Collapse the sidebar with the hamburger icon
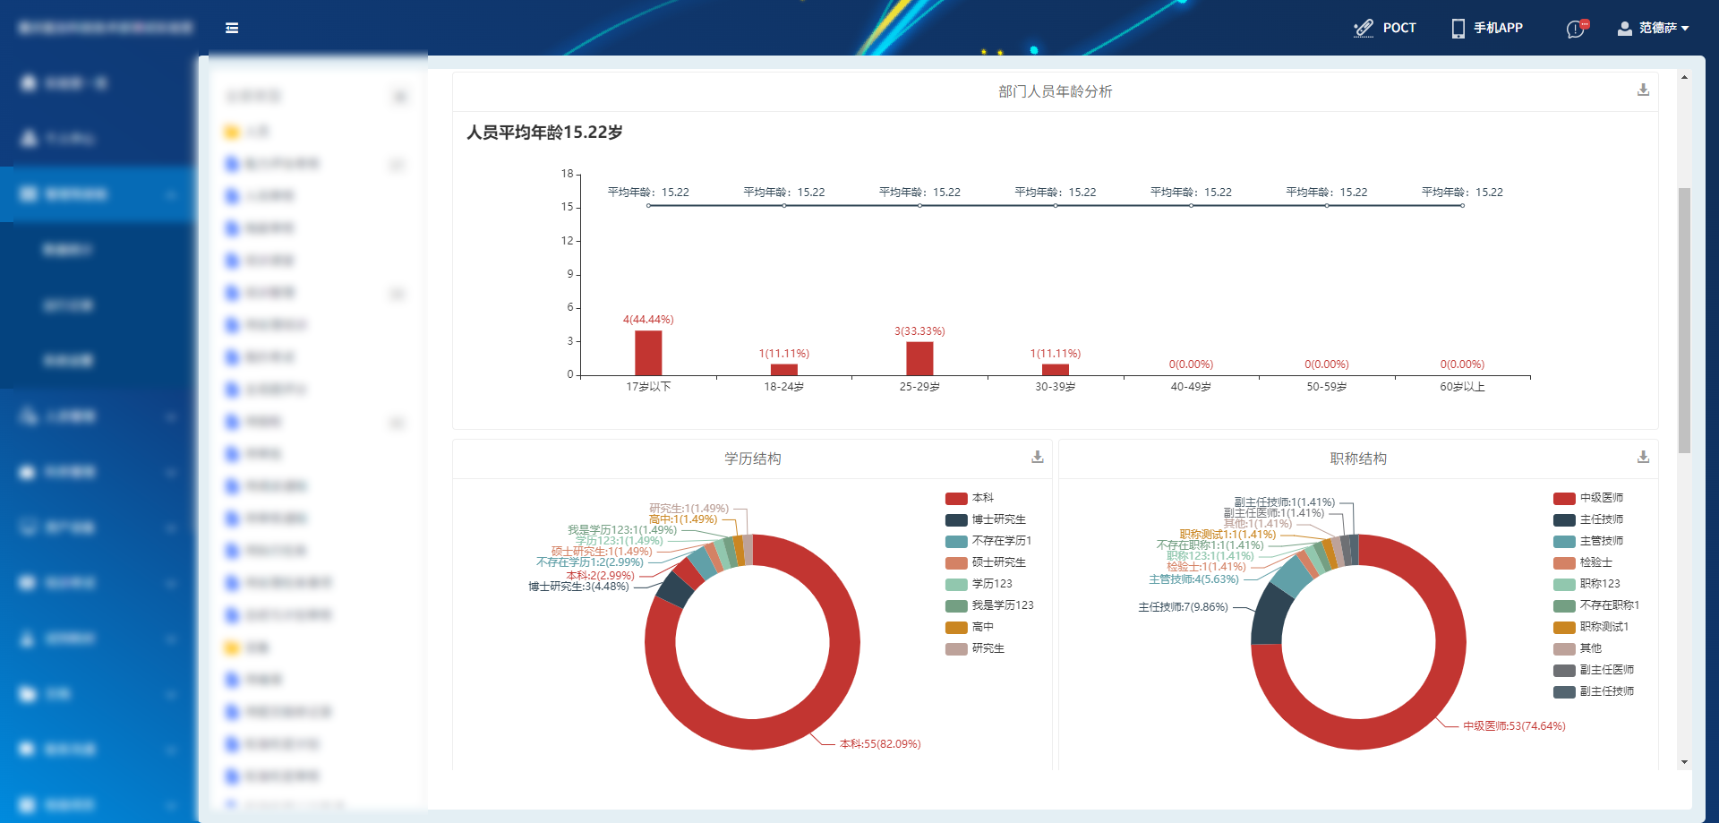Screen dimensions: 1719x823 click(x=232, y=28)
